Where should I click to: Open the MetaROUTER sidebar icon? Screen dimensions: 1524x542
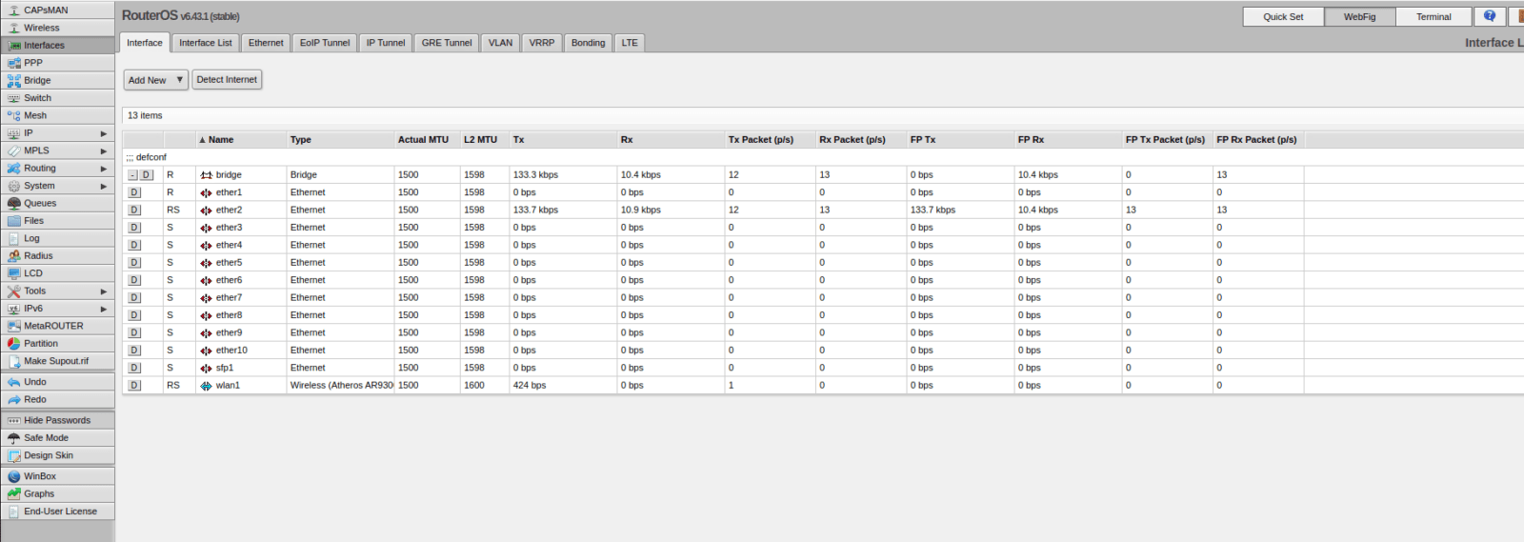(x=13, y=326)
